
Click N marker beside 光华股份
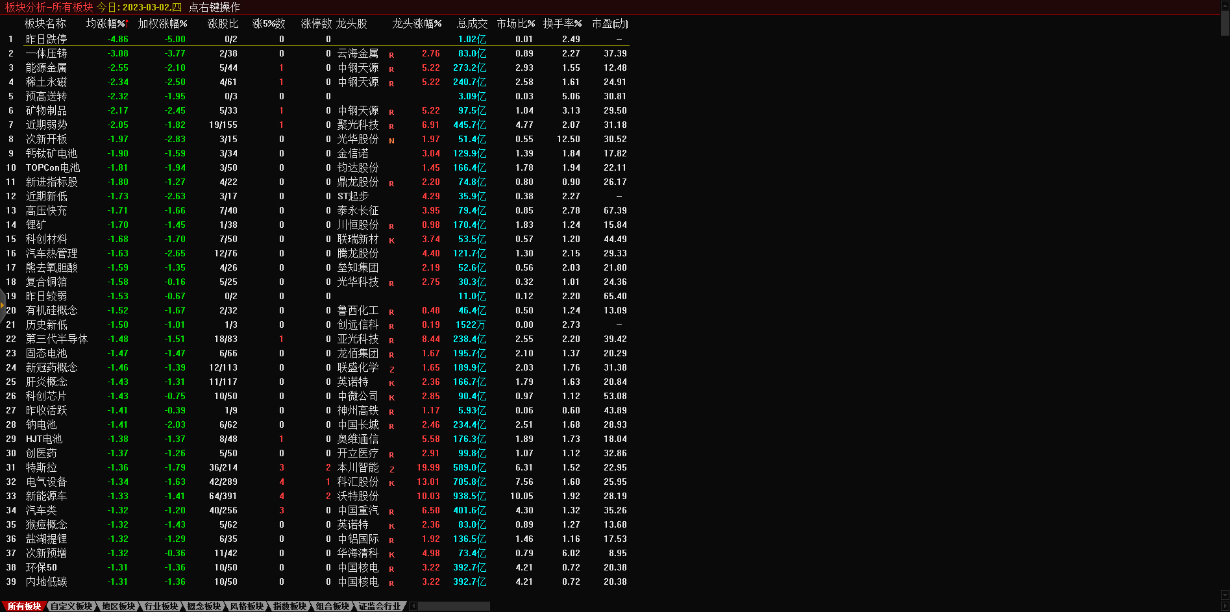pos(391,140)
